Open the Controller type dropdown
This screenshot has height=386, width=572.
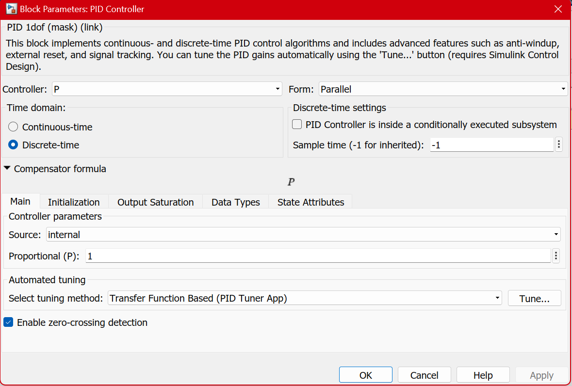167,89
